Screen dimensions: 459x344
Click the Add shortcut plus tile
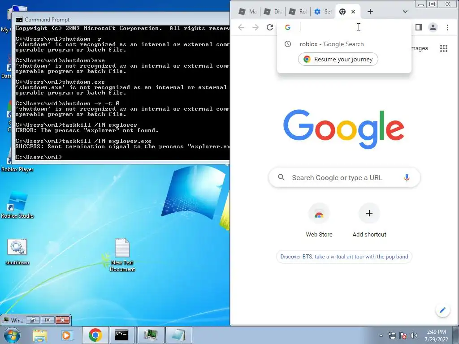pyautogui.click(x=369, y=220)
